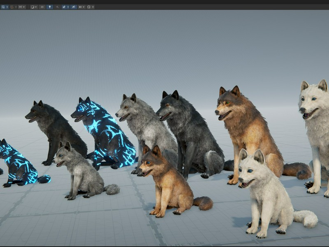
Task: Toggle scene effects (skybox, fog)
Action: (x=64, y=7)
